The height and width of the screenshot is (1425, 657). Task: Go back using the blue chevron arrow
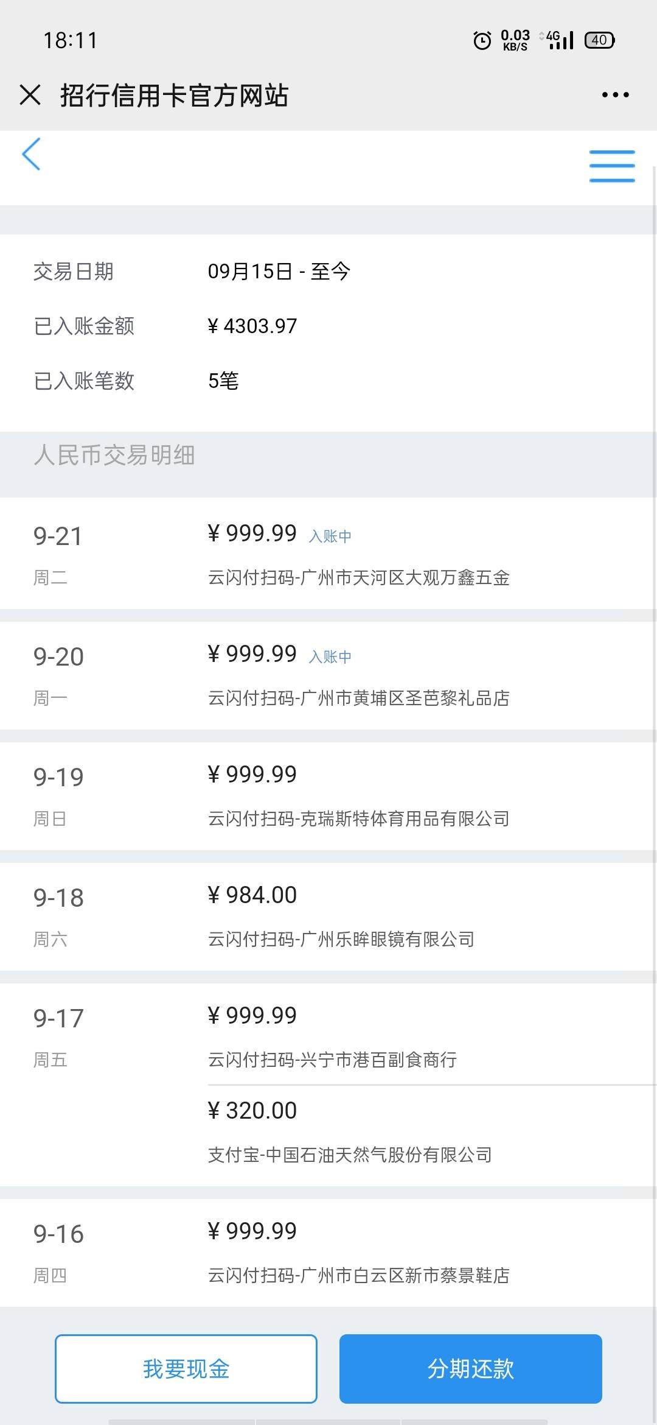[x=31, y=154]
